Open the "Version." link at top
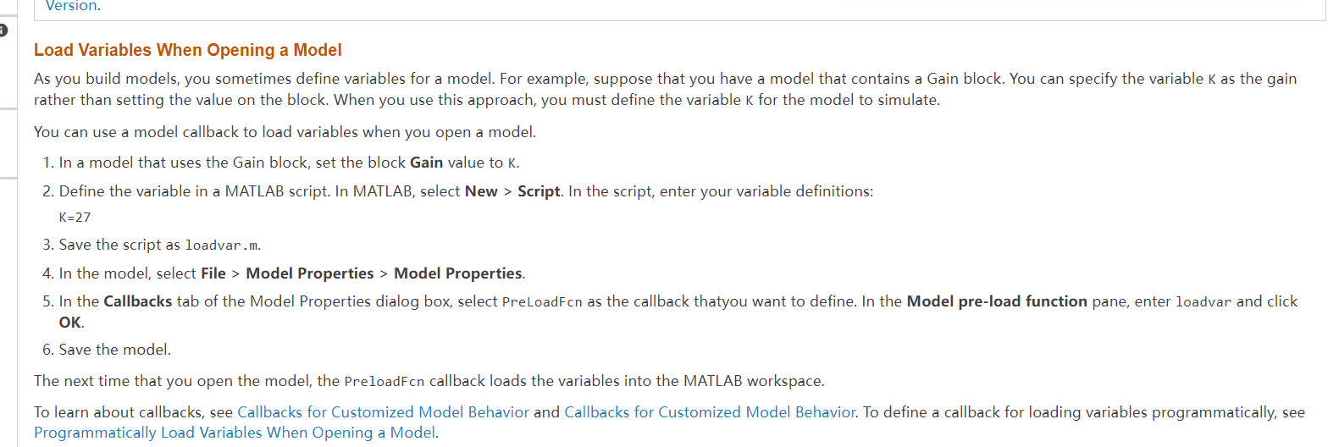1339x447 pixels. coord(73,6)
